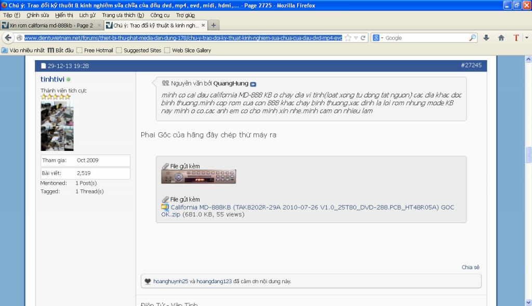Open a new tab with the plus button

point(214,25)
